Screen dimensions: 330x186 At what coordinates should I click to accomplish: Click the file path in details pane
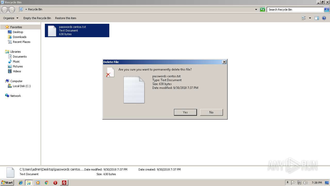52,169
